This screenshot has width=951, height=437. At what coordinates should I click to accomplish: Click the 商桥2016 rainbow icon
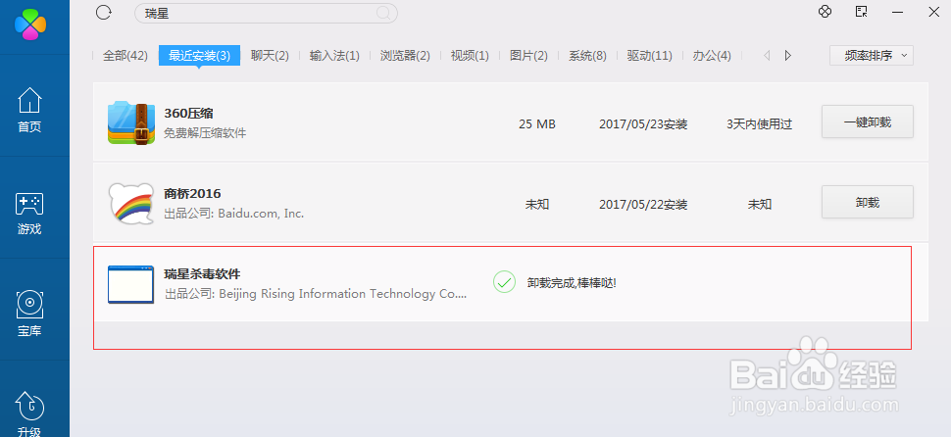coord(131,203)
